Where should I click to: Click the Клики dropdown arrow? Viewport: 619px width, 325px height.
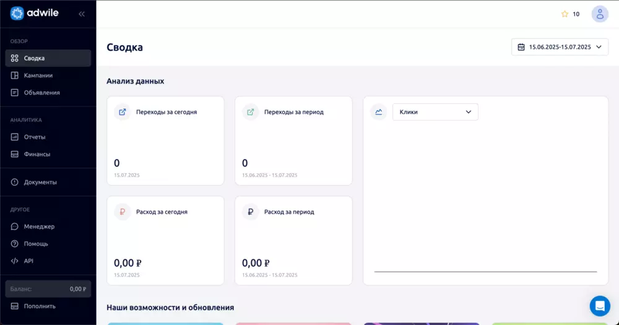(468, 112)
